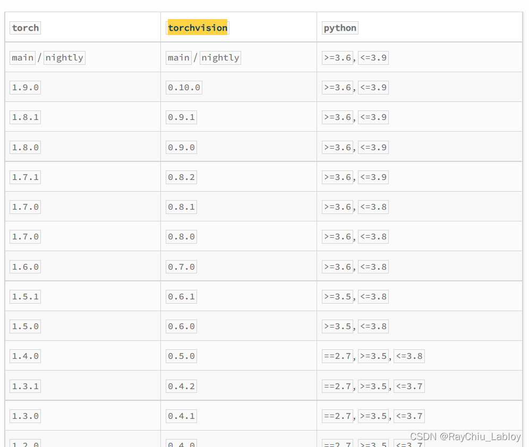Click "main" in the torchvision column
This screenshot has height=447, width=529.
(178, 58)
